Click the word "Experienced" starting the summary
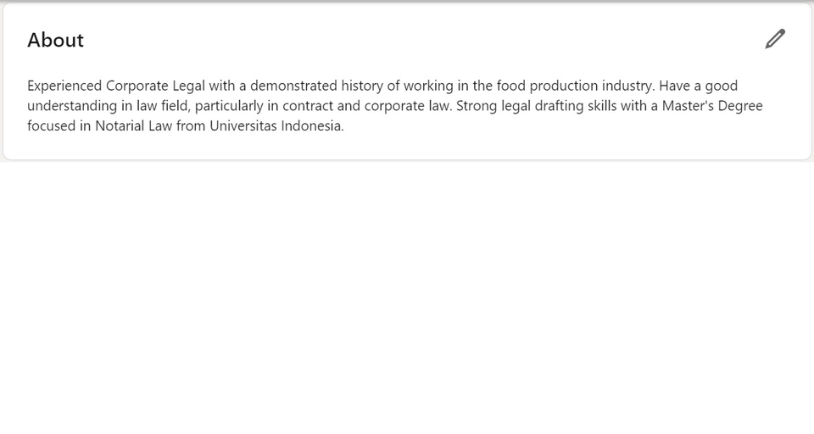 coord(64,86)
